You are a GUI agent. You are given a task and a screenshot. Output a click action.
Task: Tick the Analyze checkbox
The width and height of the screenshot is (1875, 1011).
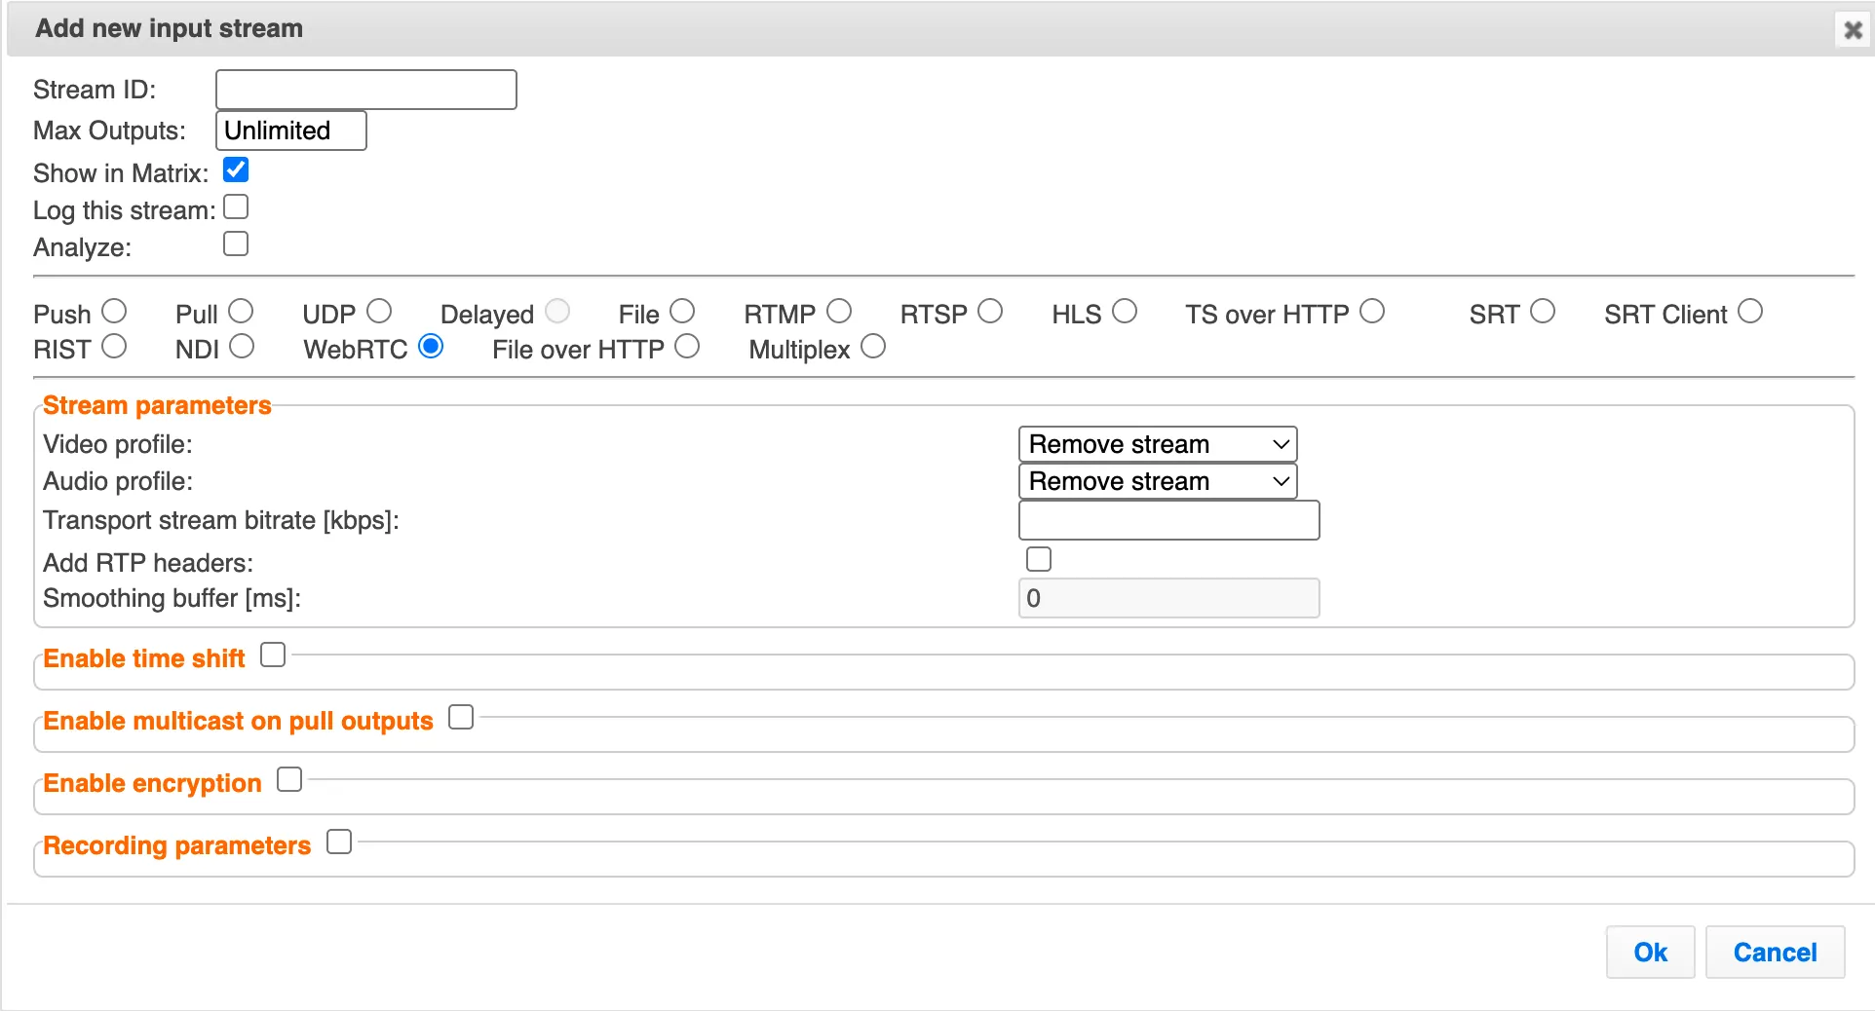point(236,243)
